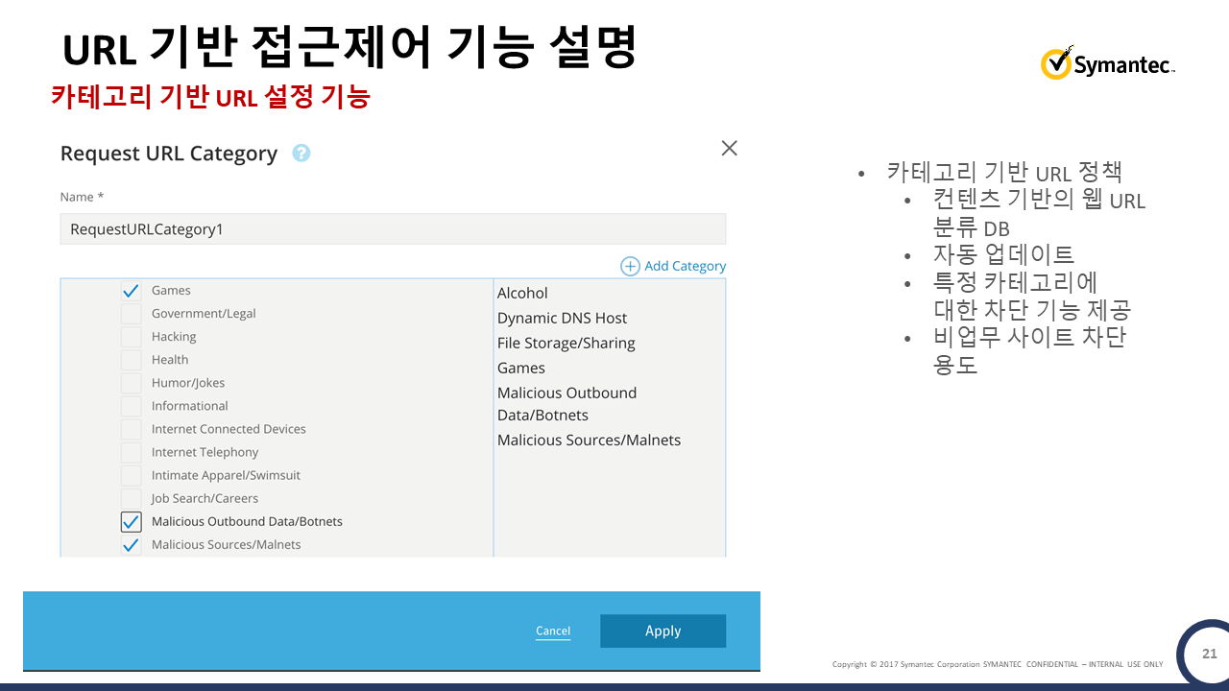
Task: Enable the Government/Legal checkbox
Action: coord(132,314)
